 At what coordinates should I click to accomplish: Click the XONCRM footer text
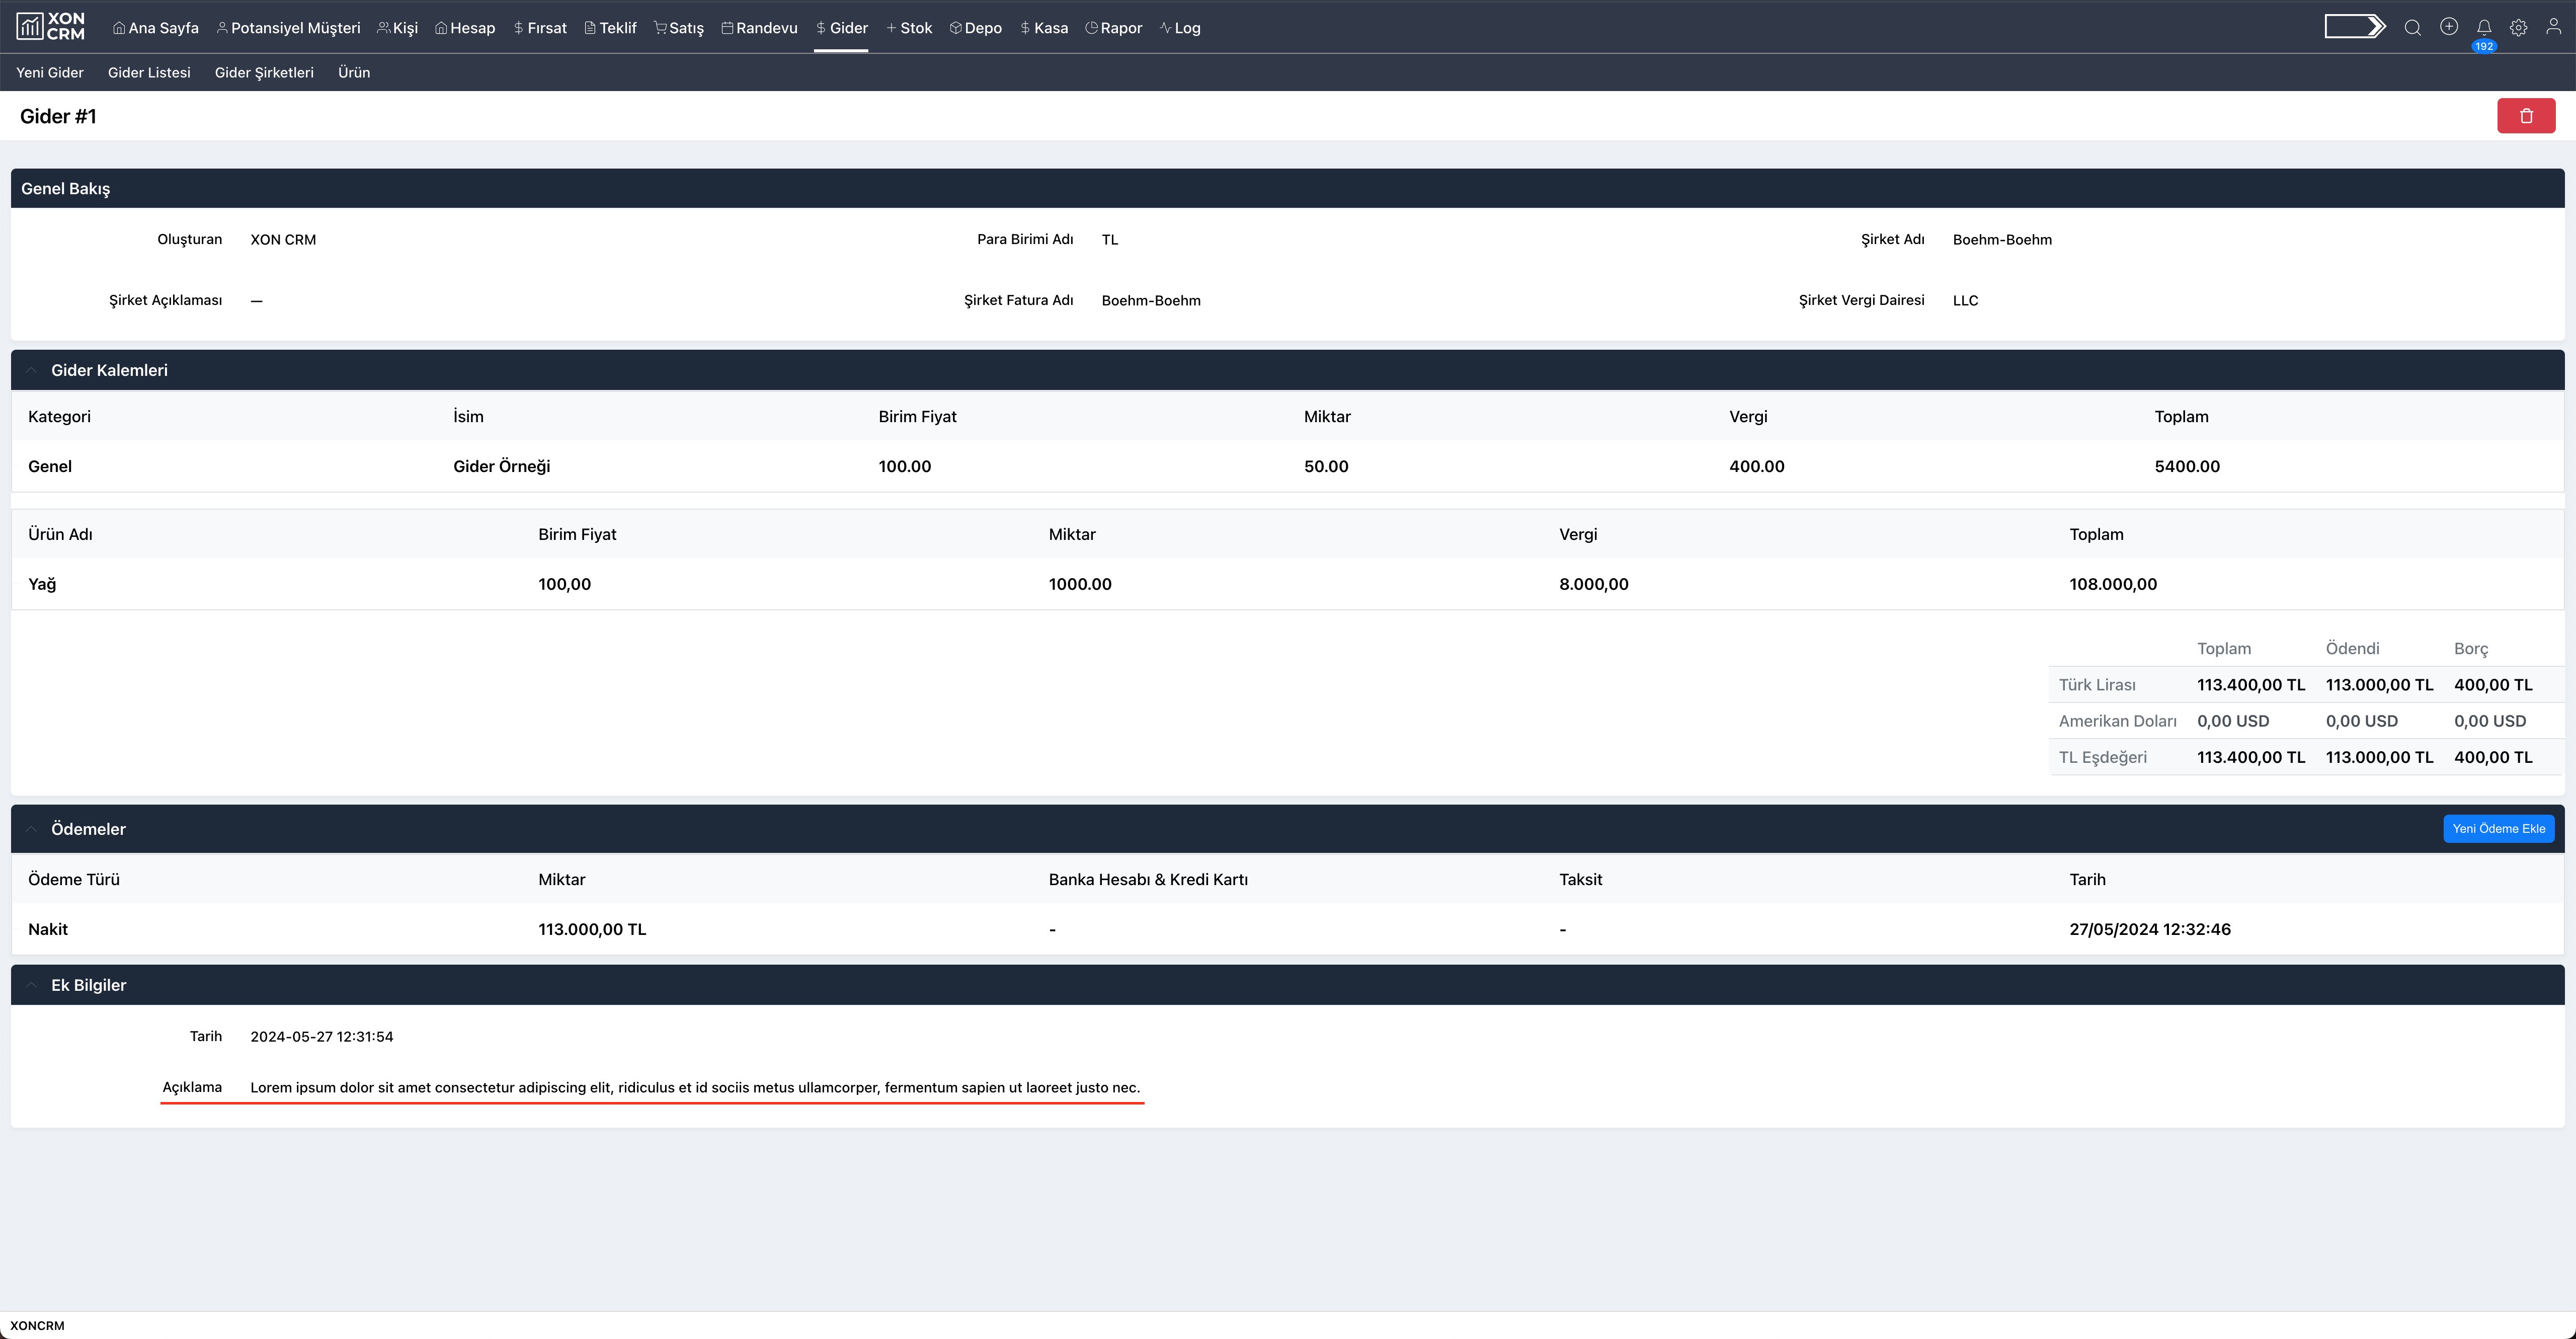point(37,1326)
